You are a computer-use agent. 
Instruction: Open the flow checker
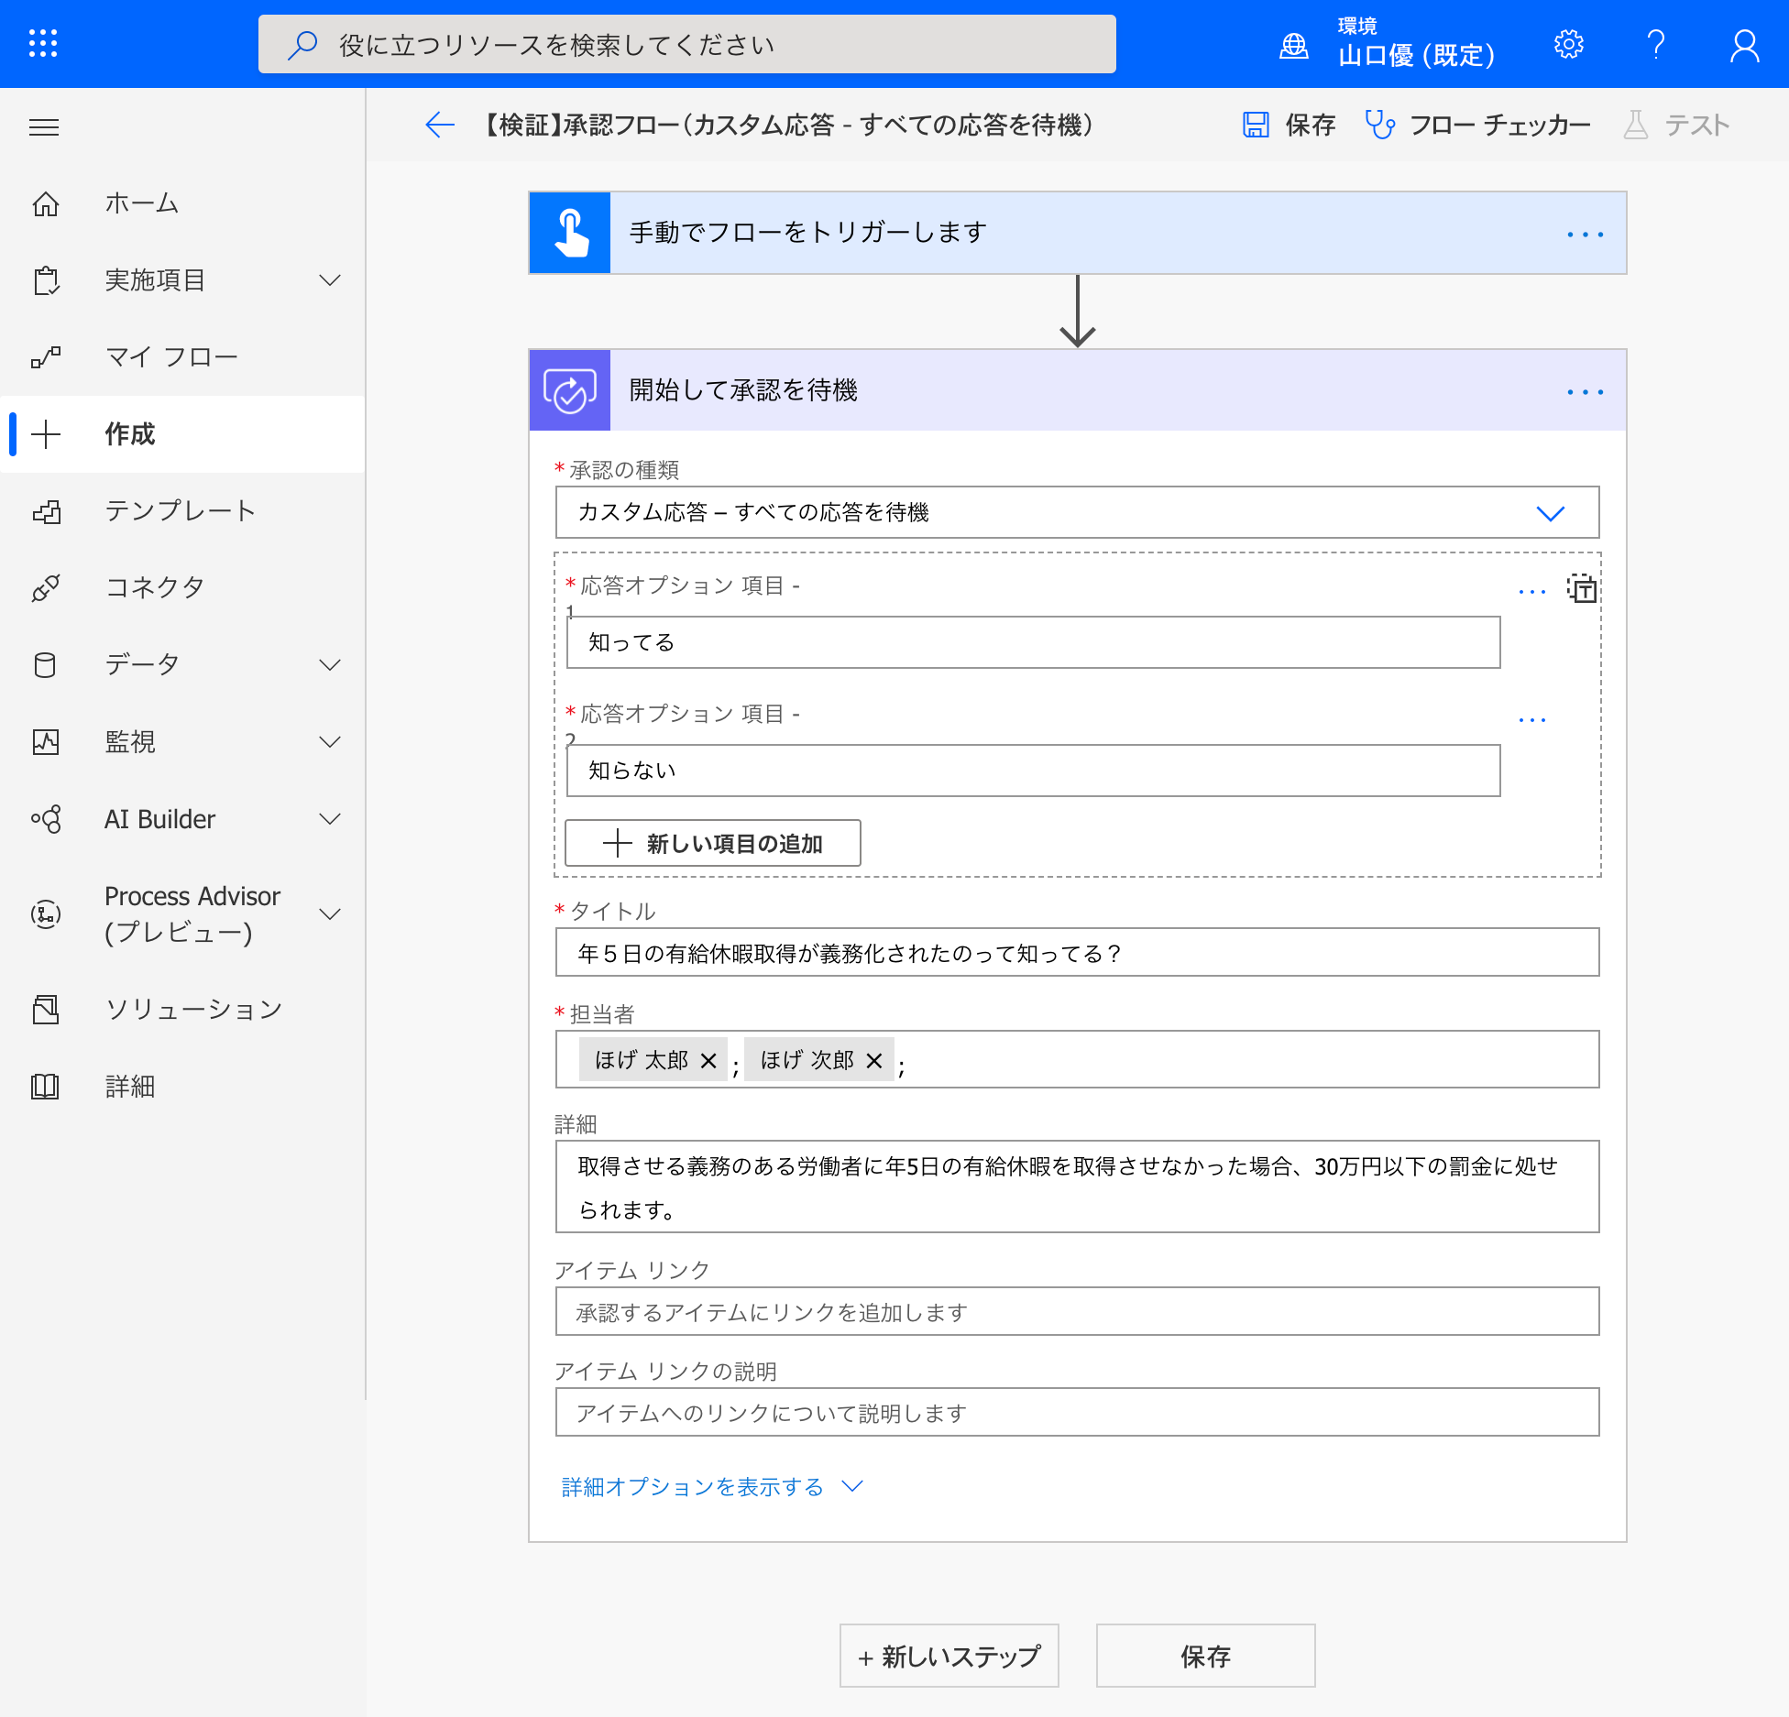pos(1476,125)
